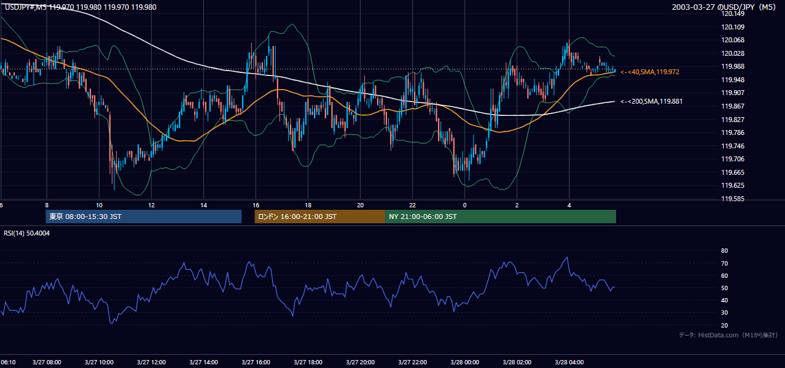Click price axis label 119.786
Screen dimensions: 785x368
(x=733, y=132)
